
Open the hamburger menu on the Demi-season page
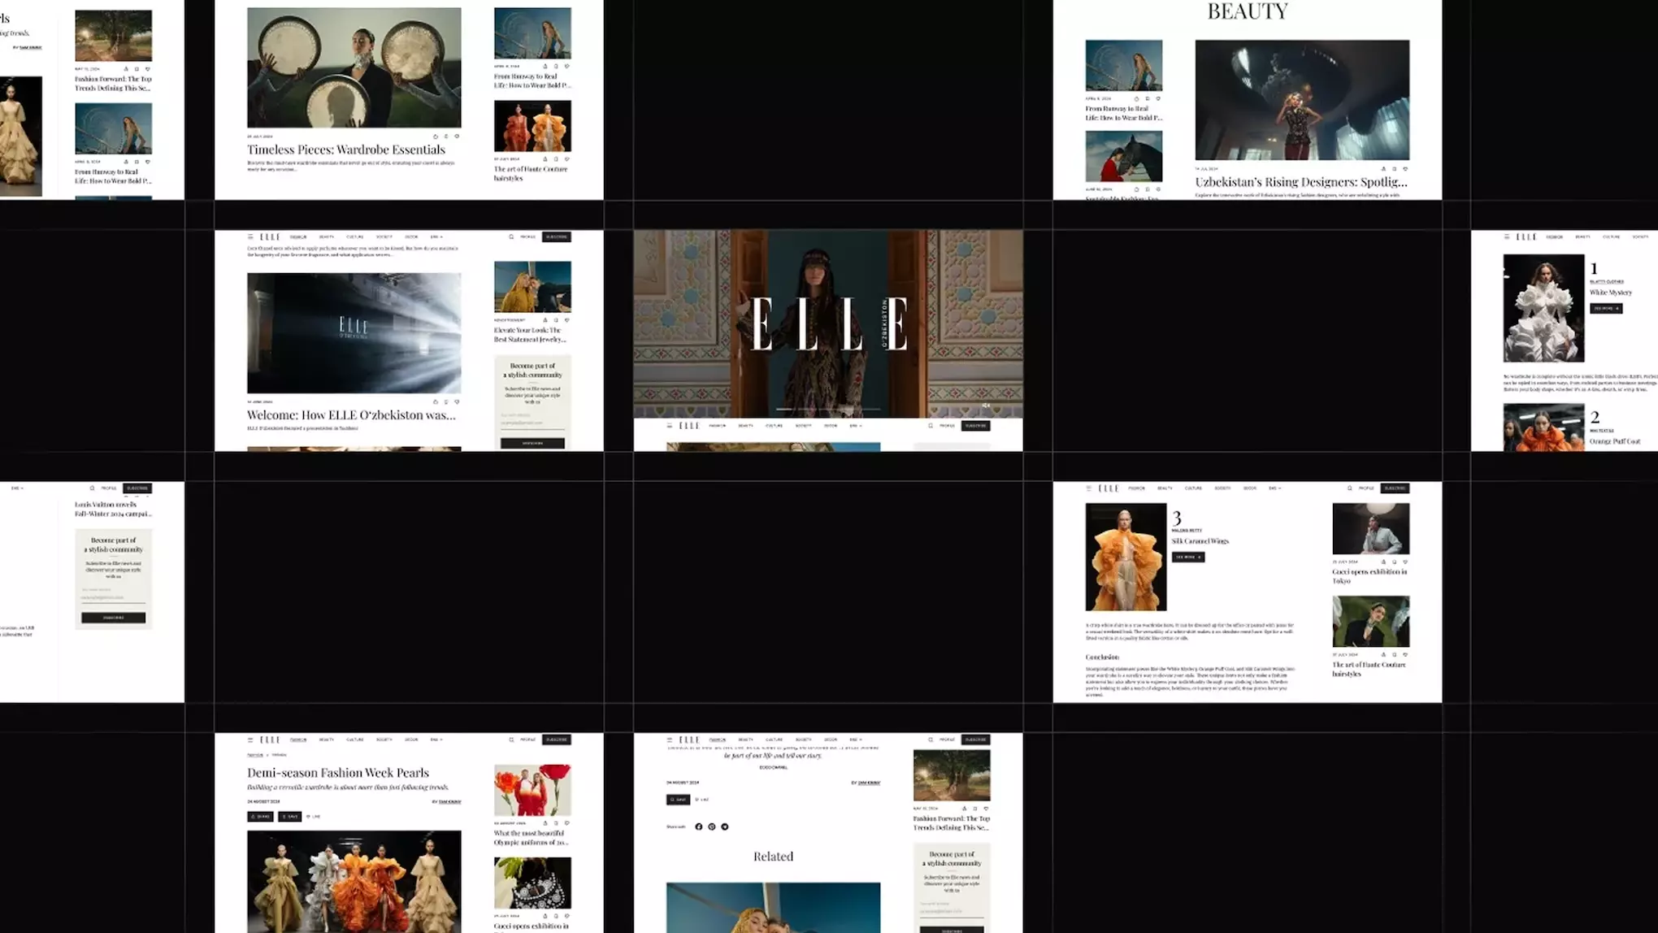(x=250, y=739)
